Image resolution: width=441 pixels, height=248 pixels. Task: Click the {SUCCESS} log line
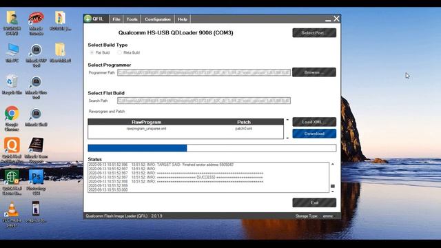point(176,178)
